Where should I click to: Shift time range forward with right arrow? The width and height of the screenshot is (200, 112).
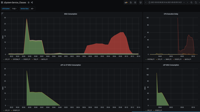(x=188, y=2)
